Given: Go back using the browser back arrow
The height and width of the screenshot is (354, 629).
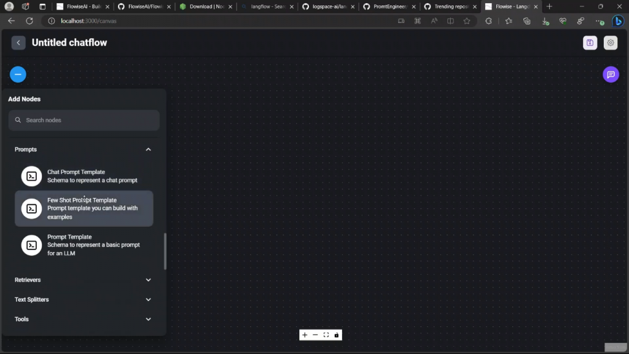Looking at the screenshot, I should 11,21.
